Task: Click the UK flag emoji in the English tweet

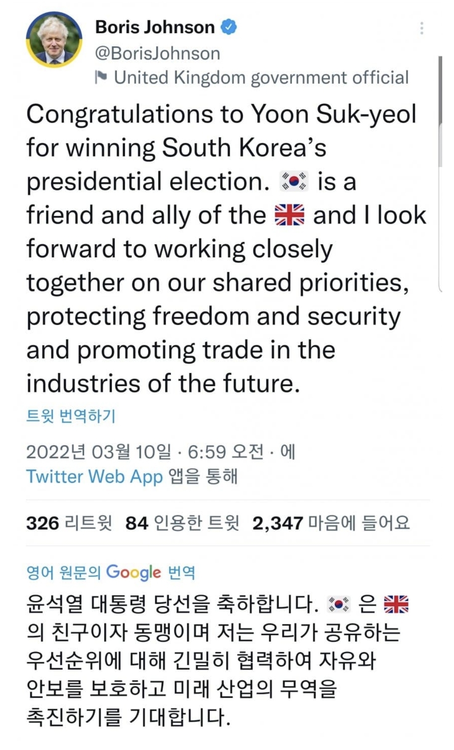Action: (x=289, y=215)
